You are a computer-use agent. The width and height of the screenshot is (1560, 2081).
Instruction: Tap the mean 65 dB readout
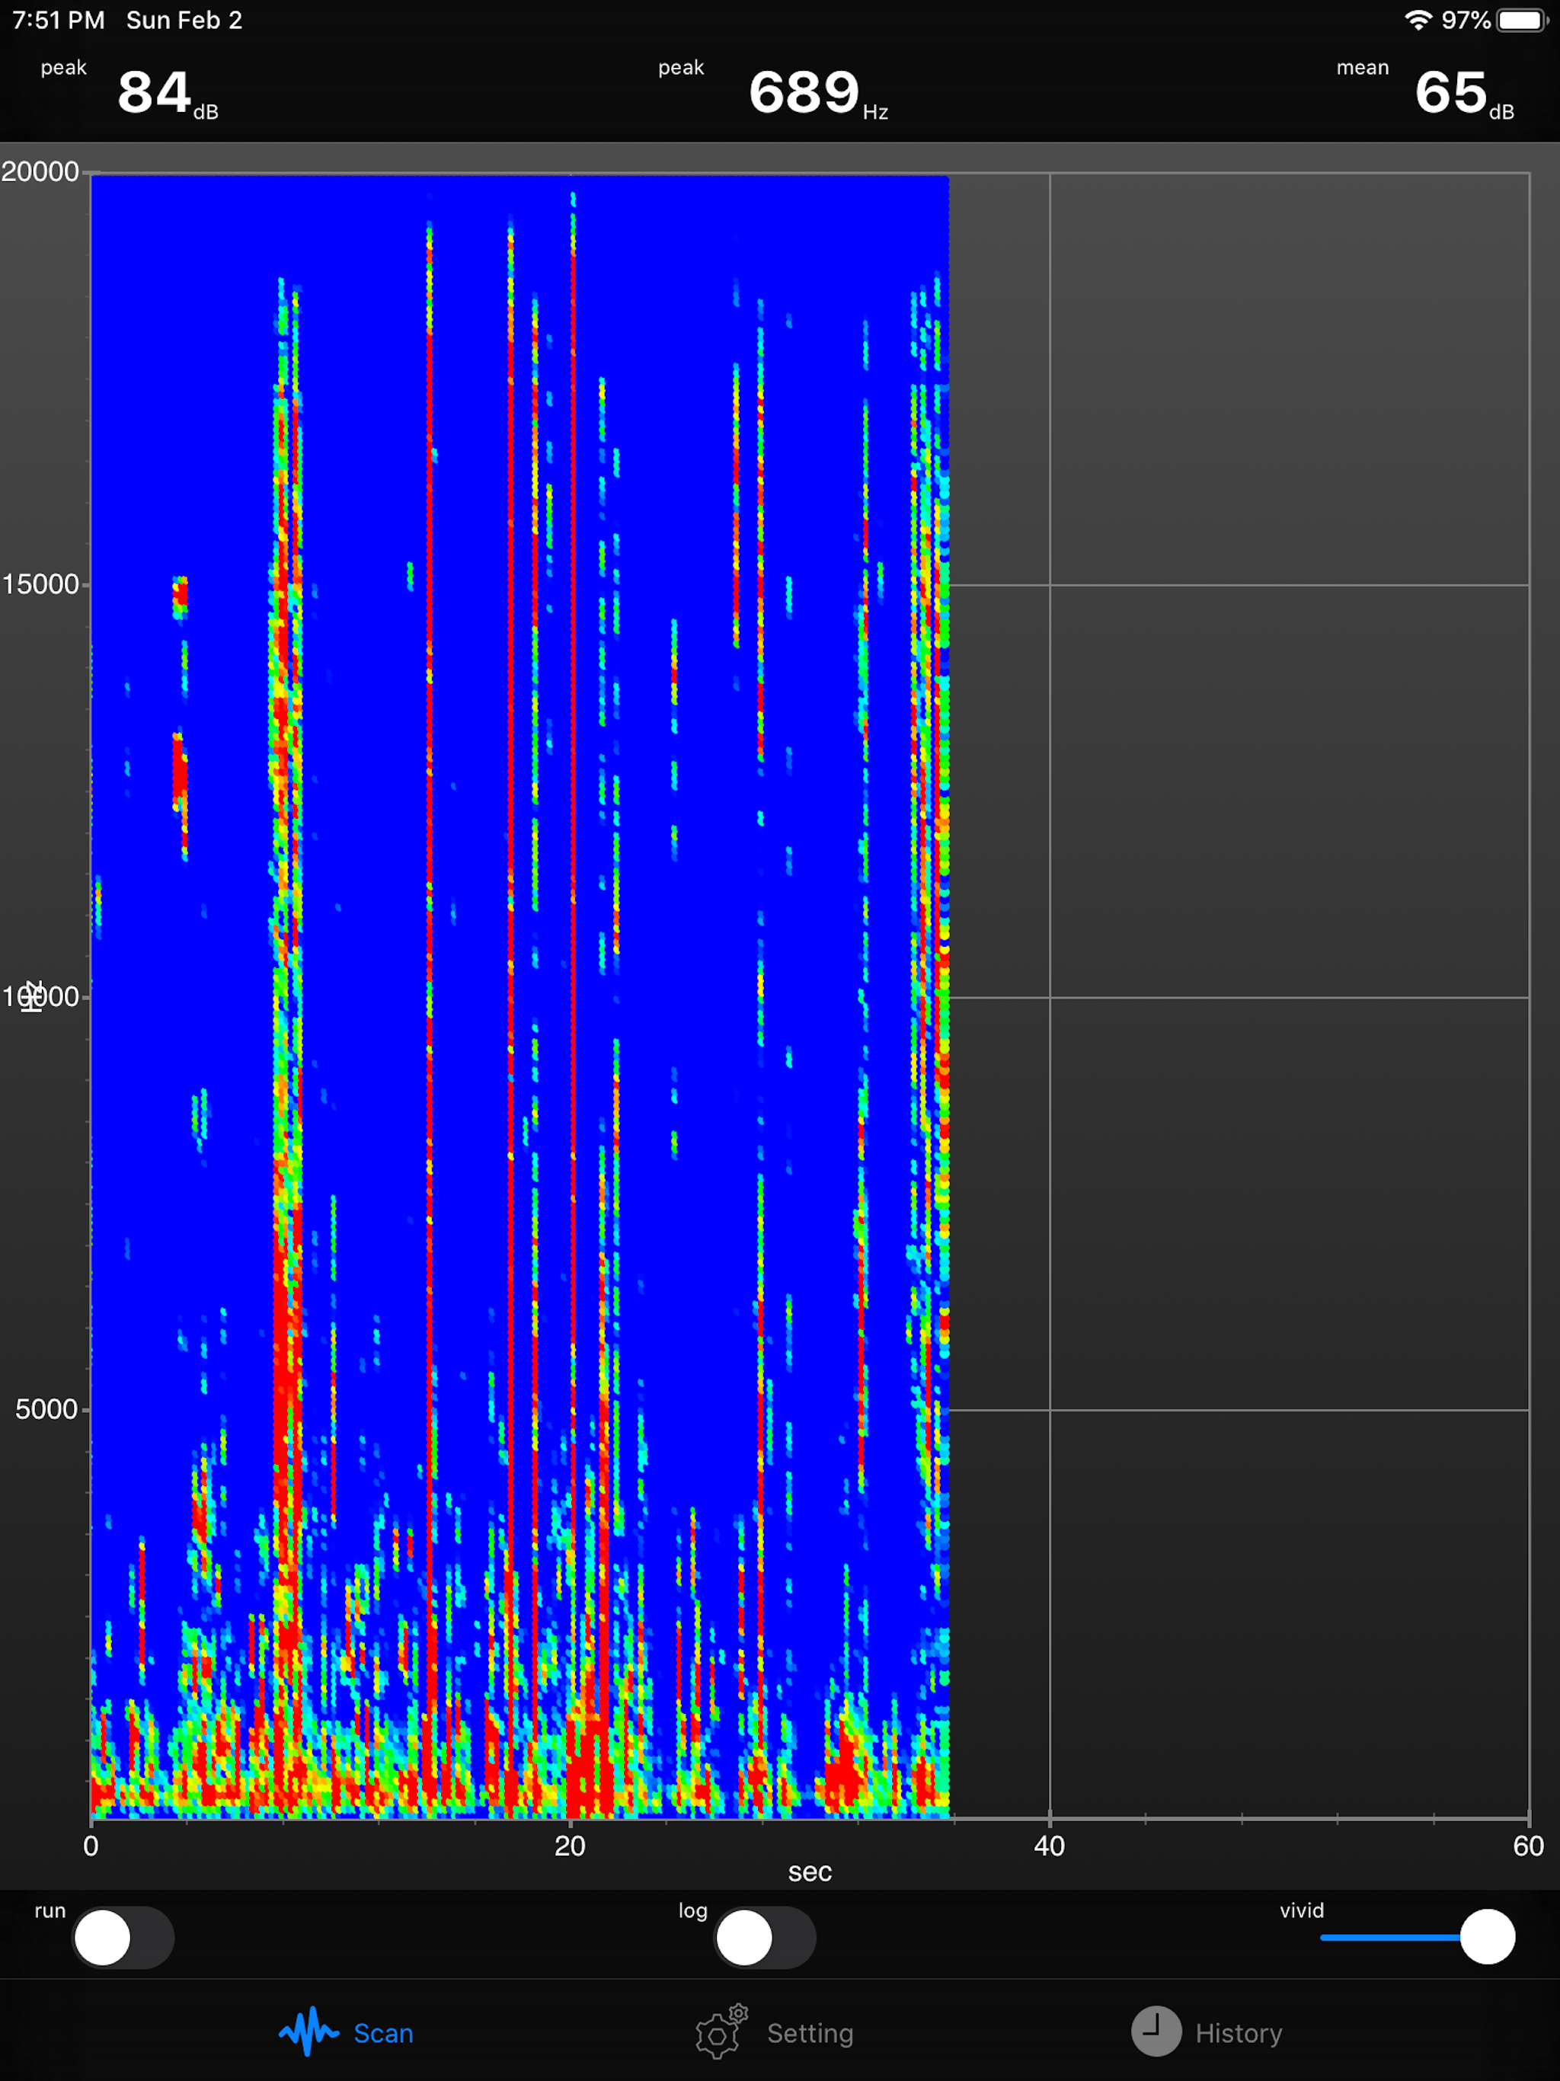(1452, 93)
